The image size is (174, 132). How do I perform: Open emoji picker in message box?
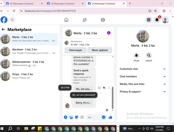pyautogui.click(x=103, y=117)
